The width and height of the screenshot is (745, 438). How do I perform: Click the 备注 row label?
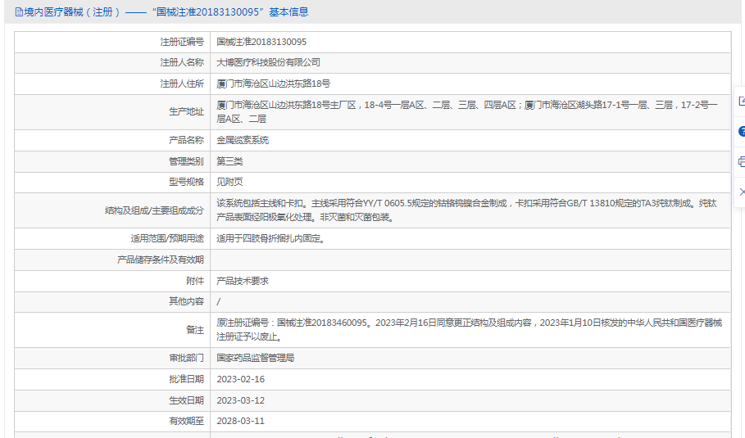coord(195,329)
